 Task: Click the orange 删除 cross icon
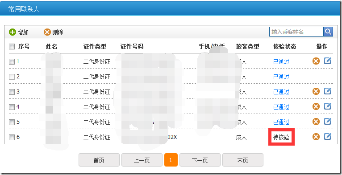tap(47, 32)
